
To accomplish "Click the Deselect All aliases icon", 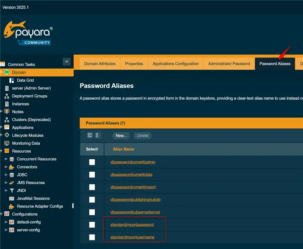I will (x=97, y=135).
